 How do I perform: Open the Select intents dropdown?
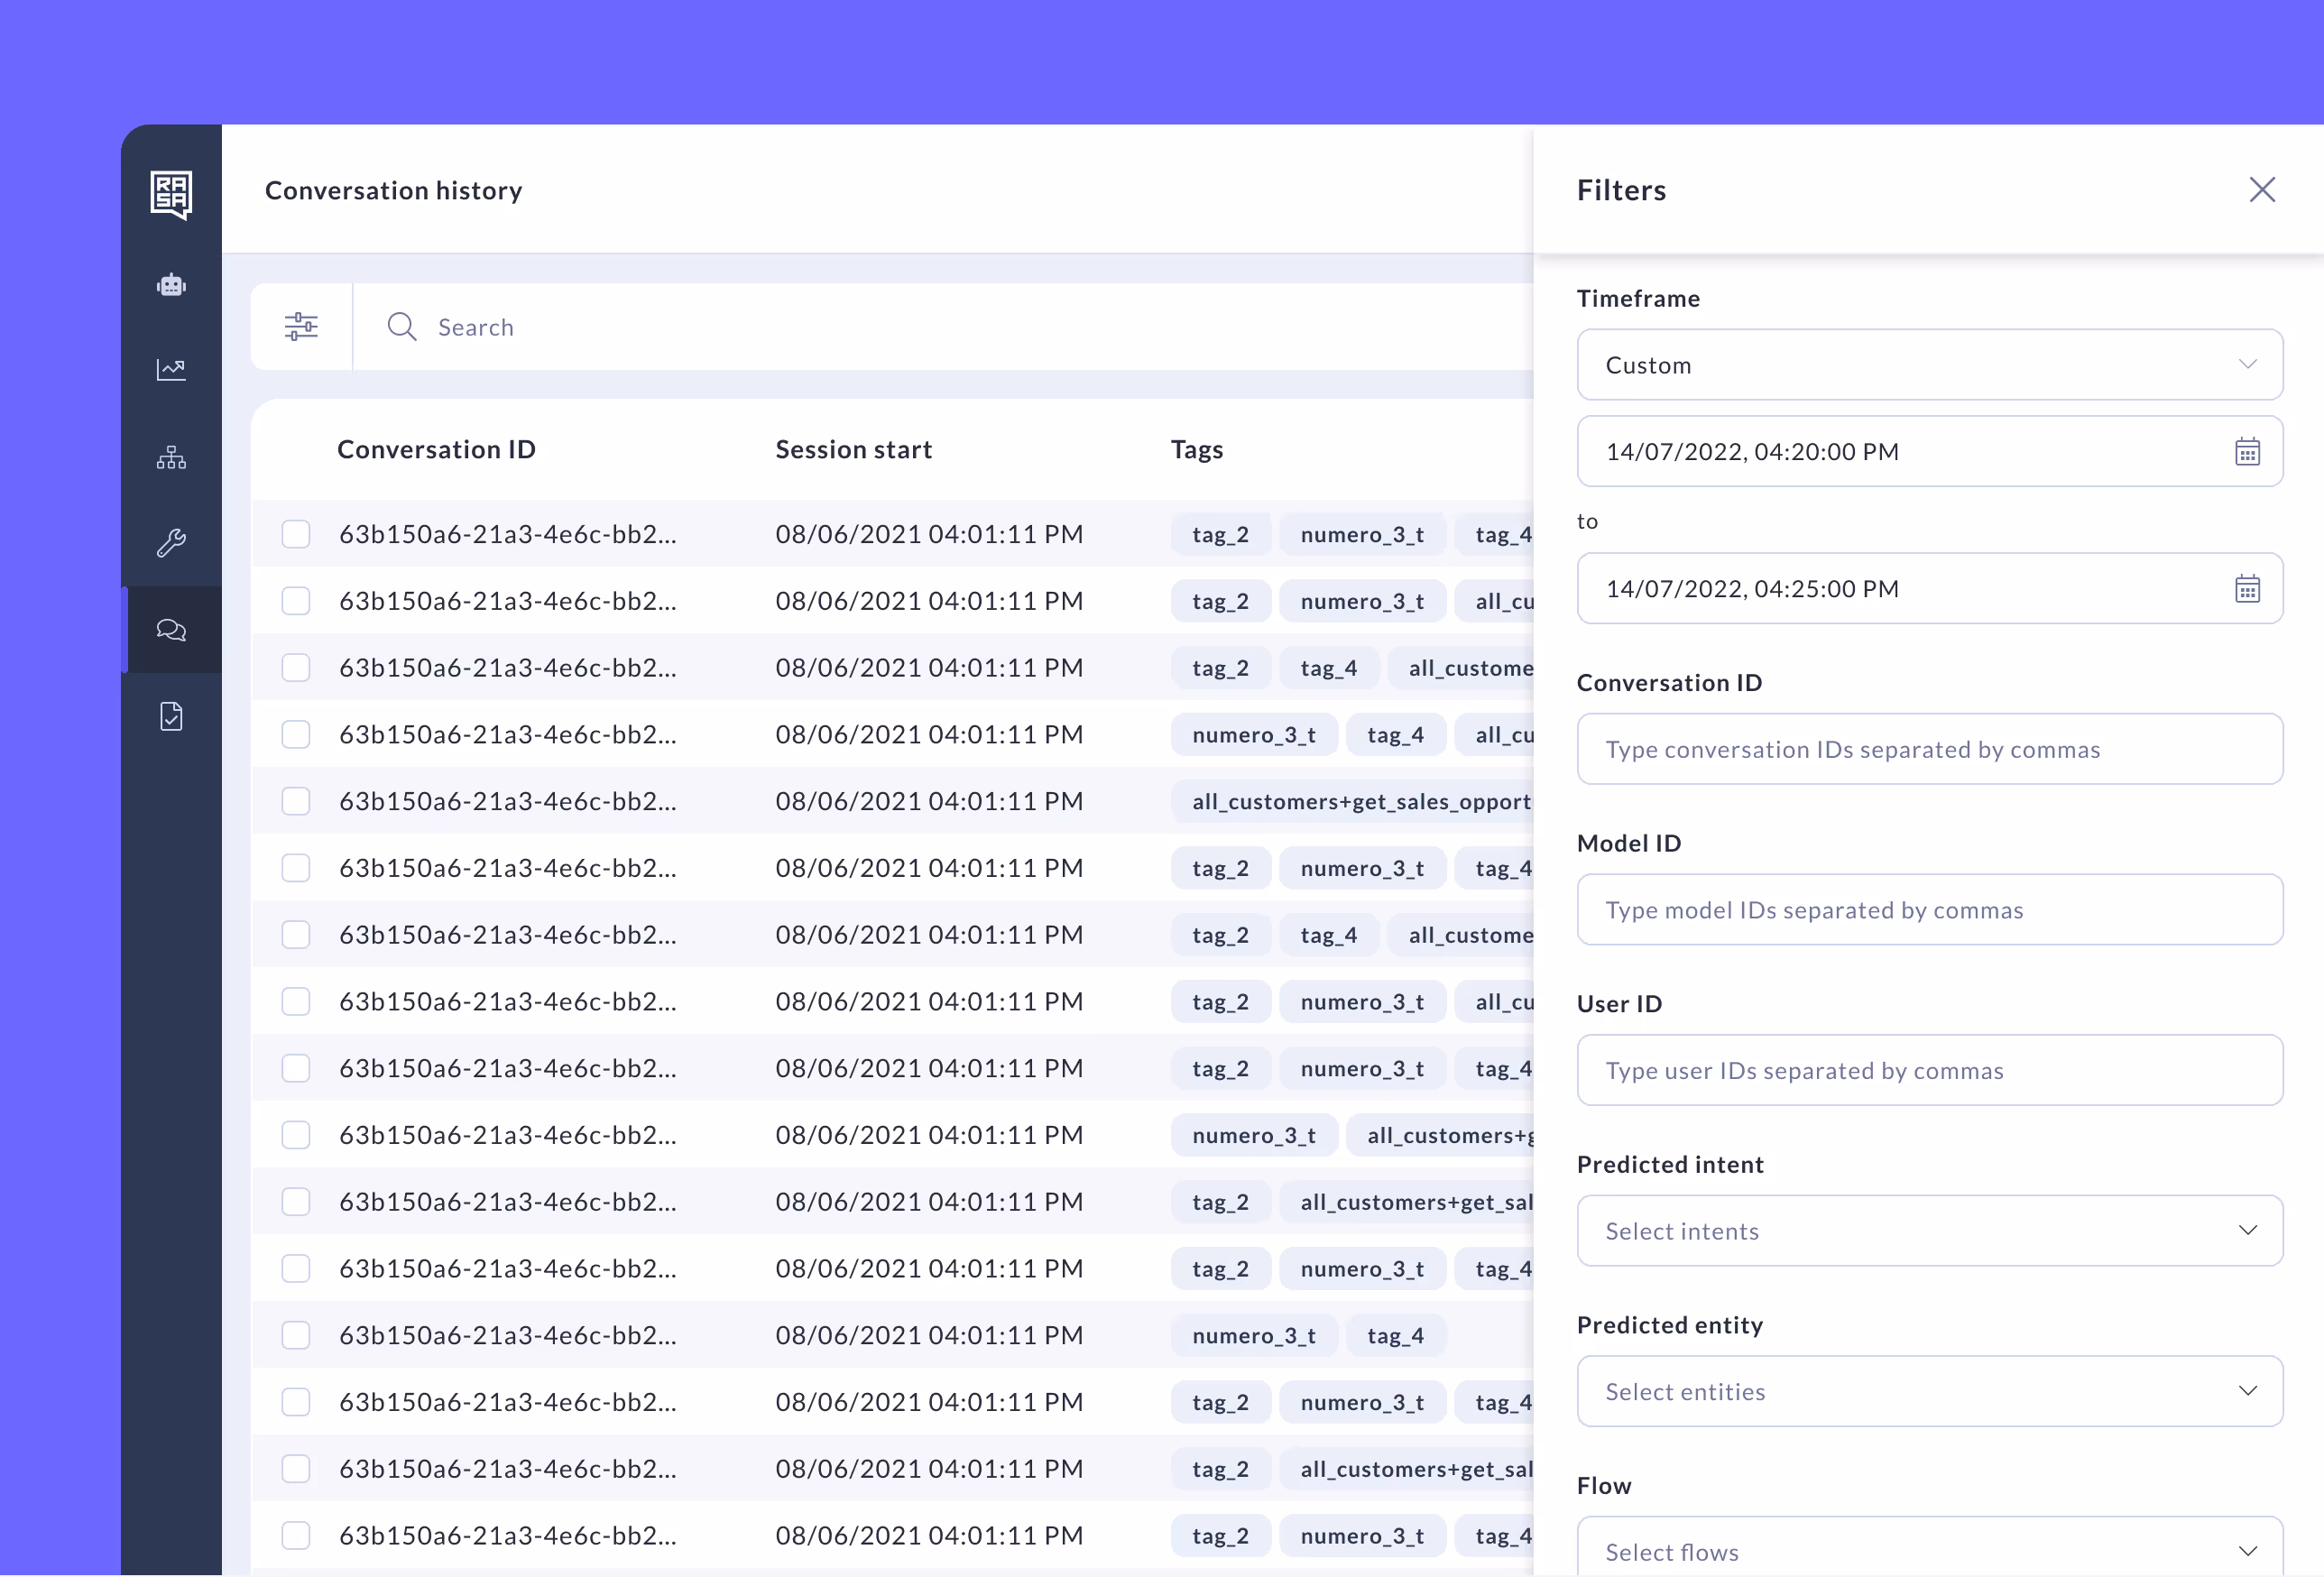click(x=1929, y=1231)
